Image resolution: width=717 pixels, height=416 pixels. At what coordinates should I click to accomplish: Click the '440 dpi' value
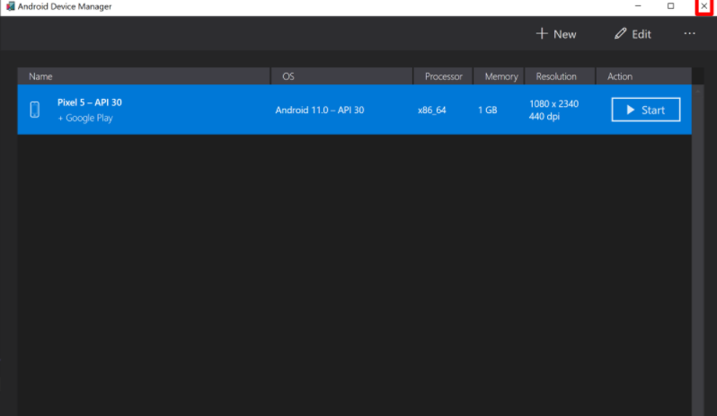(544, 117)
